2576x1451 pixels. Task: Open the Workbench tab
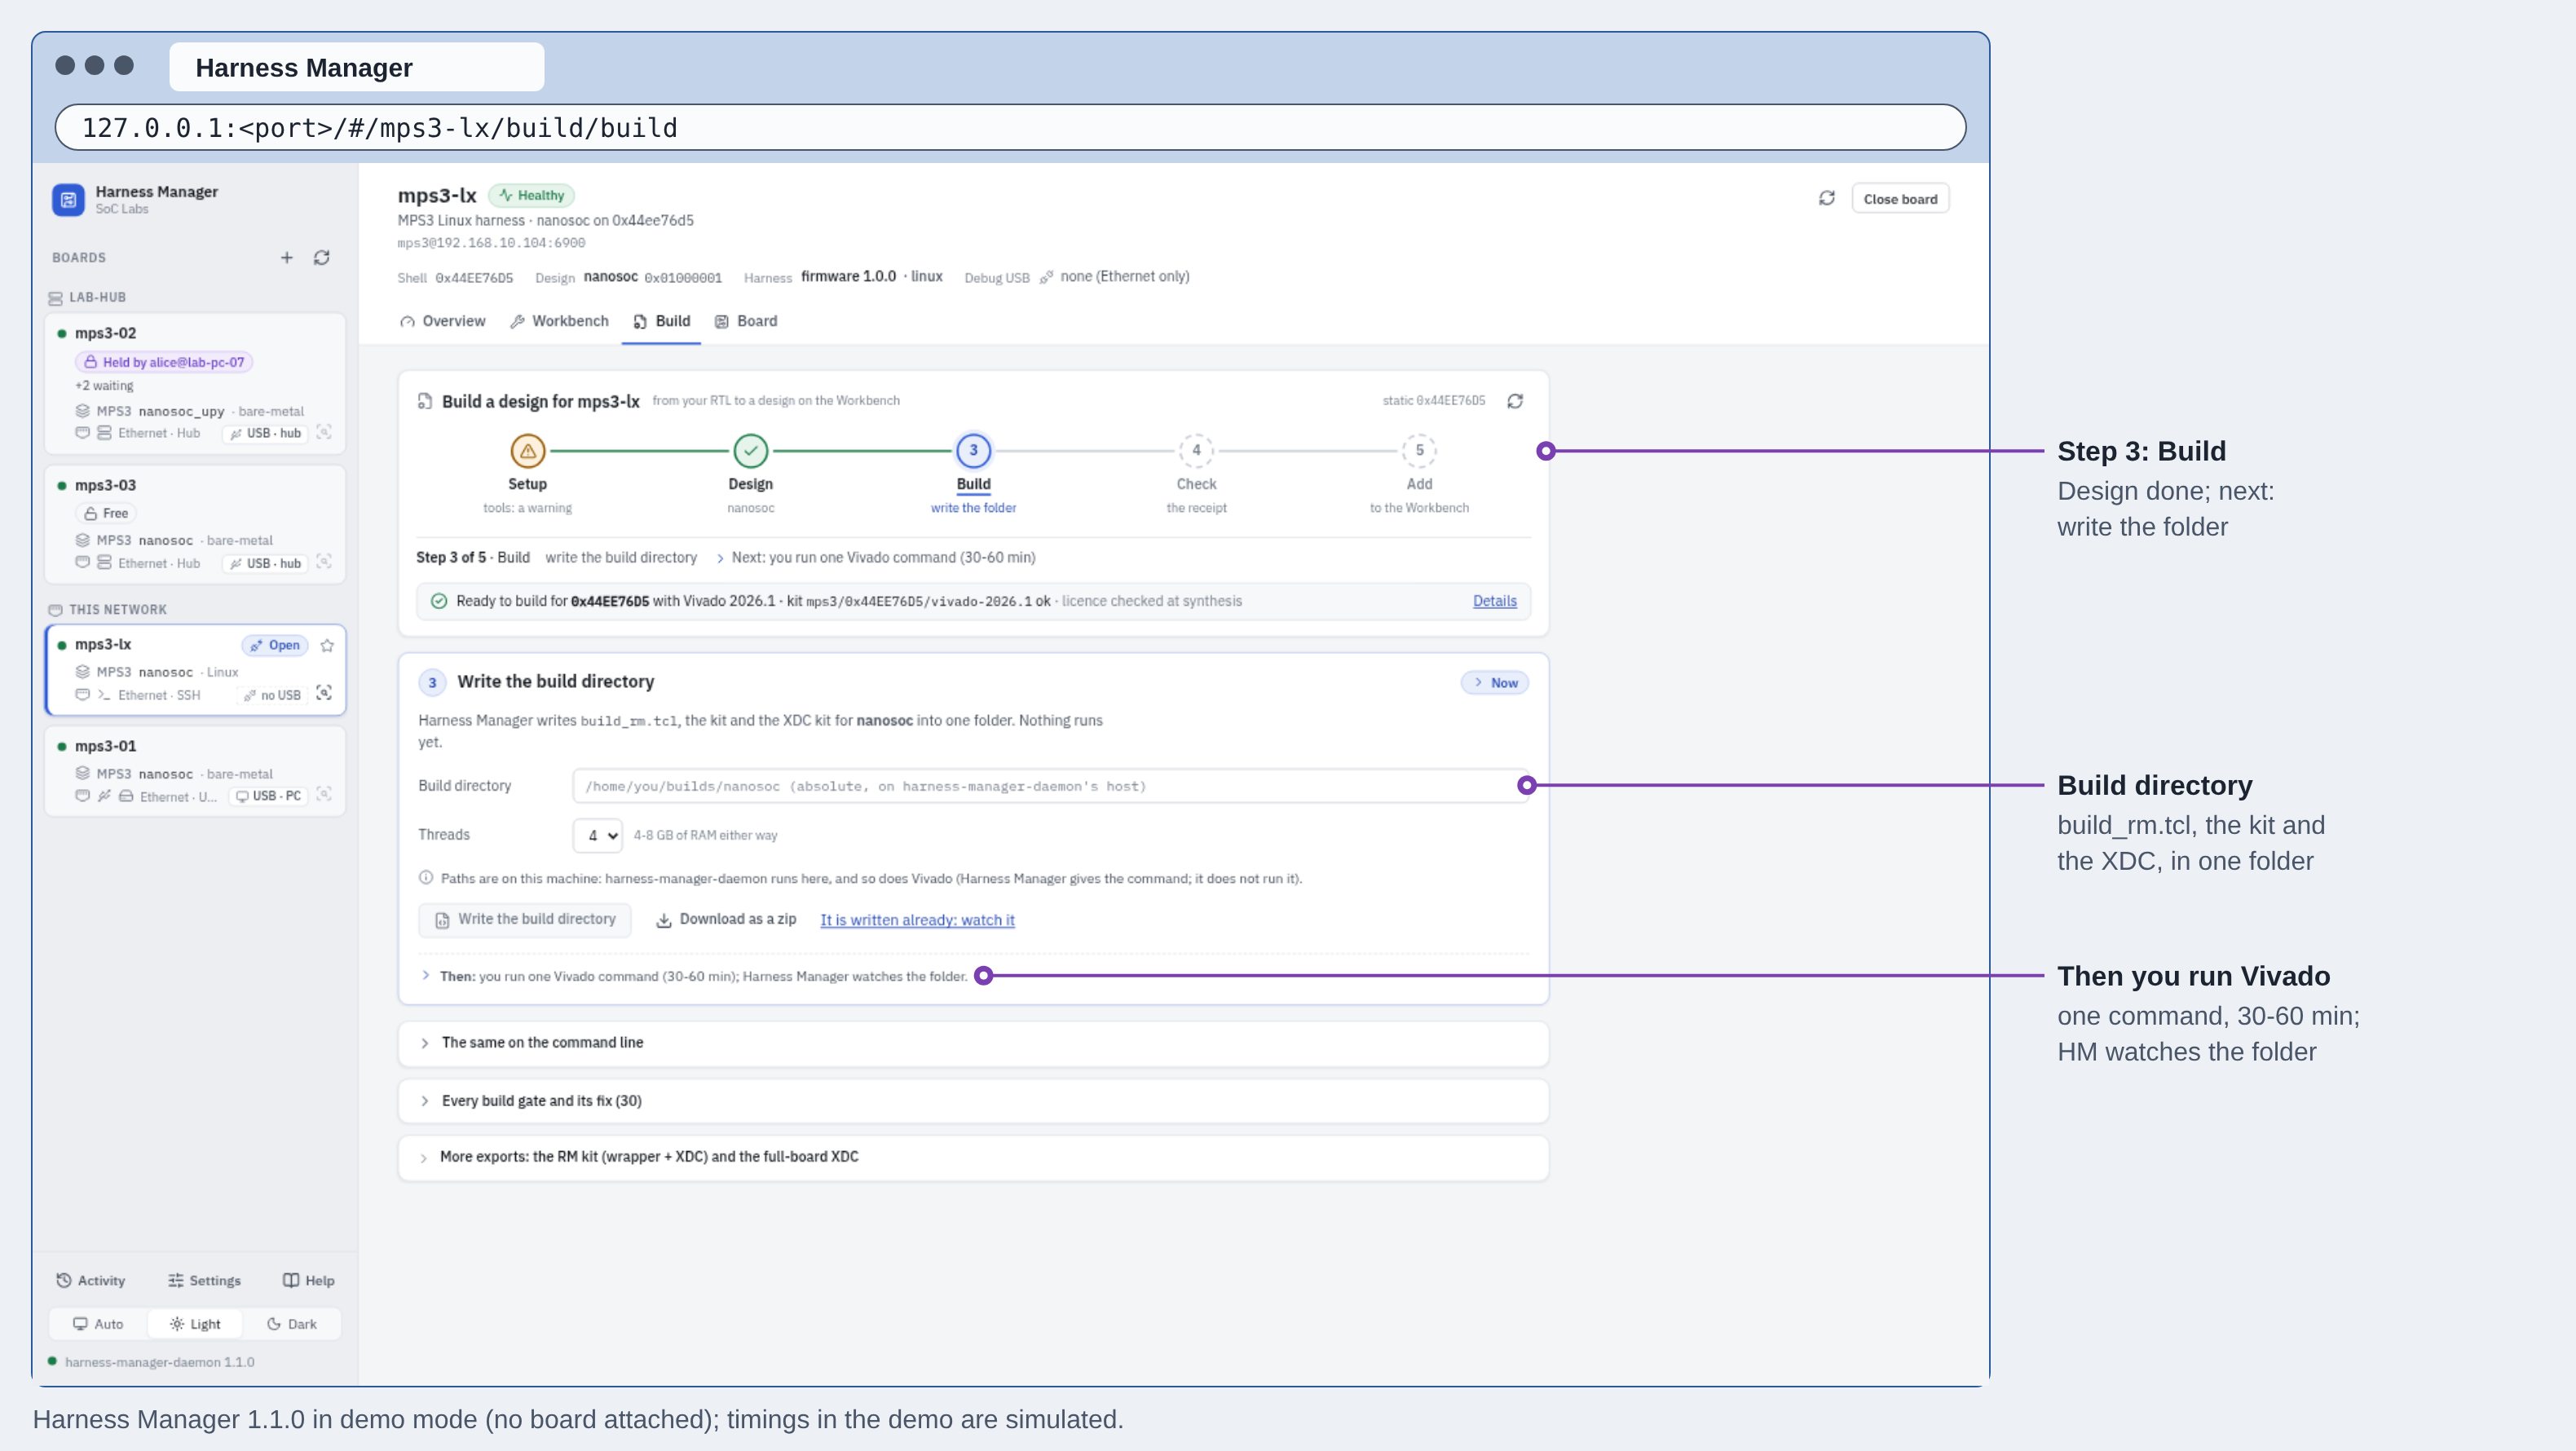559,321
